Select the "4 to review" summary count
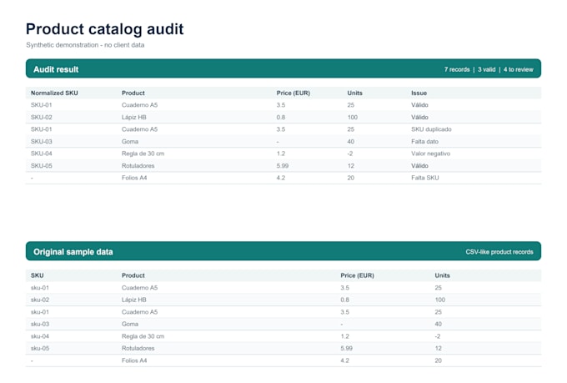 tap(518, 69)
